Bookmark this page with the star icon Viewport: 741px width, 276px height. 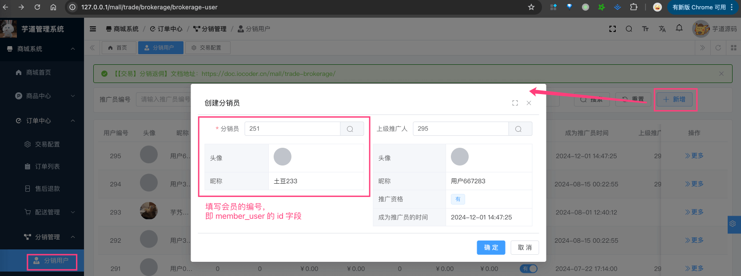point(531,7)
